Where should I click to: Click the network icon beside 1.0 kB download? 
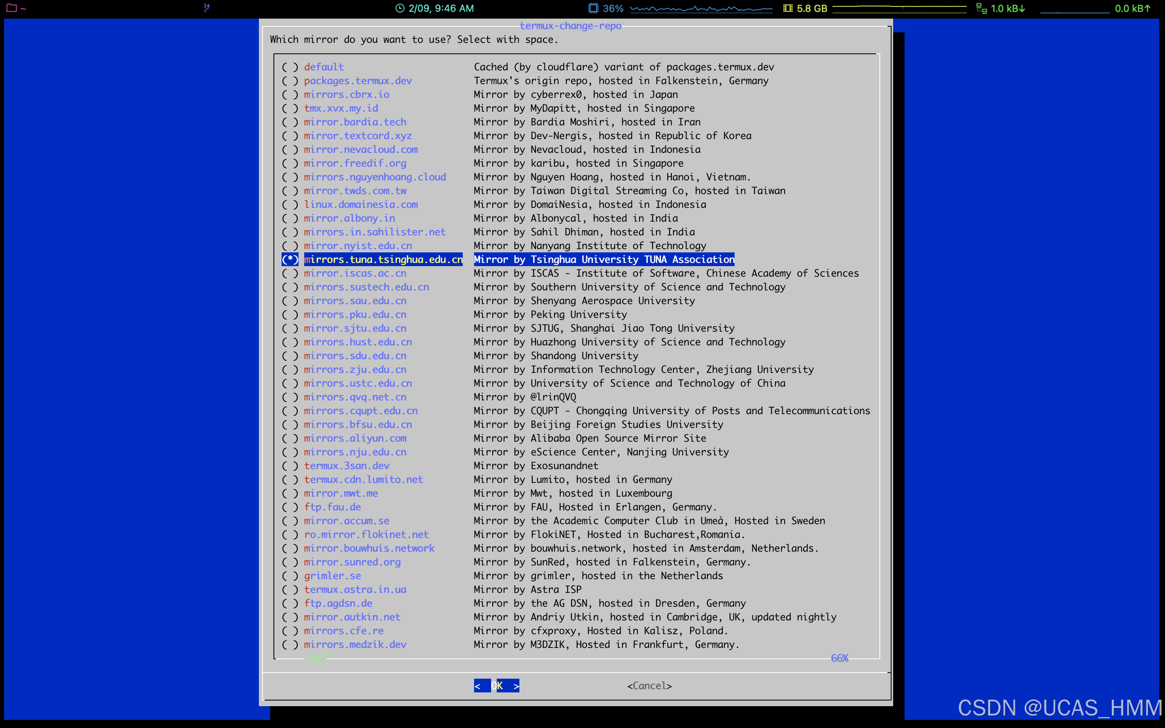pos(981,8)
